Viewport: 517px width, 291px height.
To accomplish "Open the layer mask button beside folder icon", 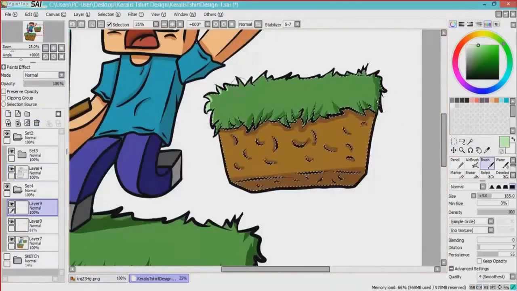I will click(x=58, y=114).
